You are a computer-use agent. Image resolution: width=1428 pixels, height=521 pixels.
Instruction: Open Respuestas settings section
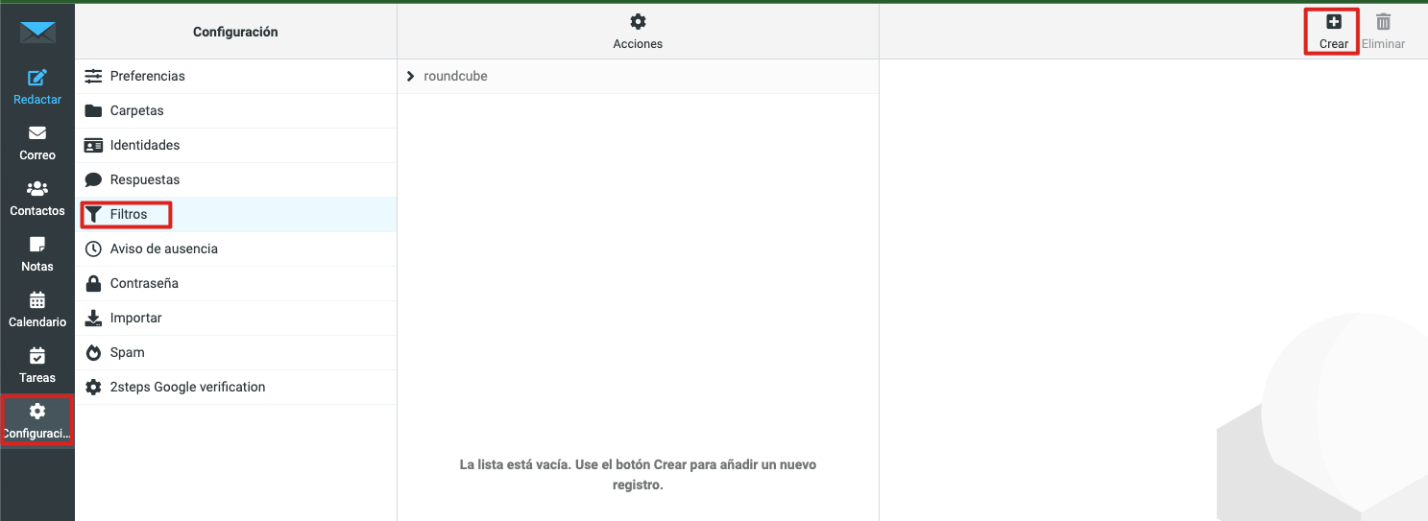tap(144, 179)
